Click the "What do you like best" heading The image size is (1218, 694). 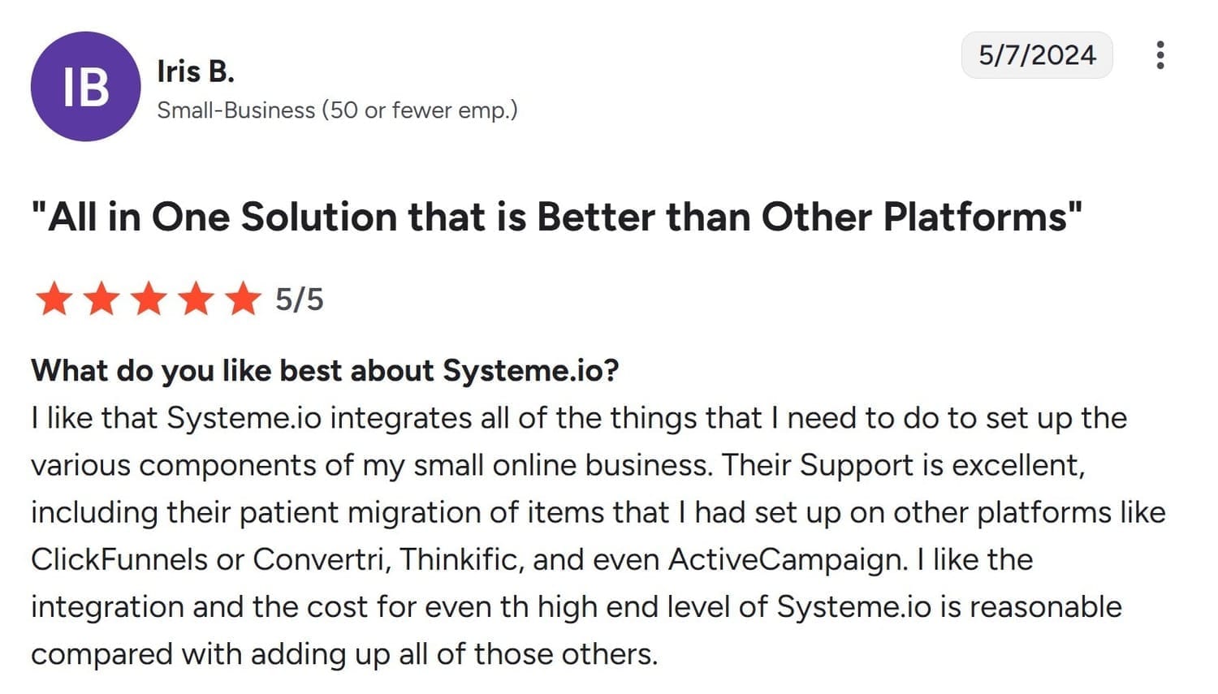click(x=325, y=370)
